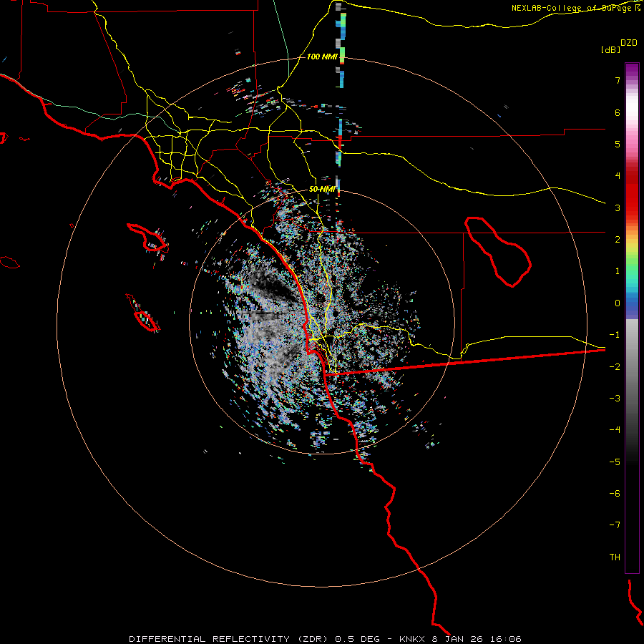
Task: Click the -3 value on the color scale
Action: pos(615,399)
